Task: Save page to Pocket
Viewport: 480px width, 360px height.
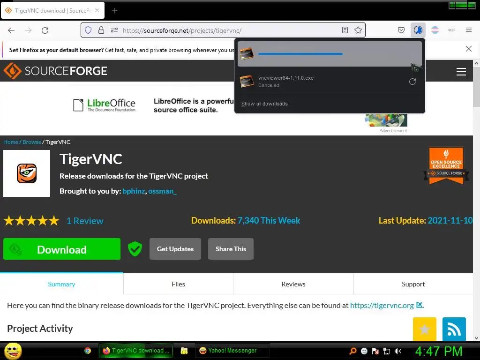Action: coord(401,30)
